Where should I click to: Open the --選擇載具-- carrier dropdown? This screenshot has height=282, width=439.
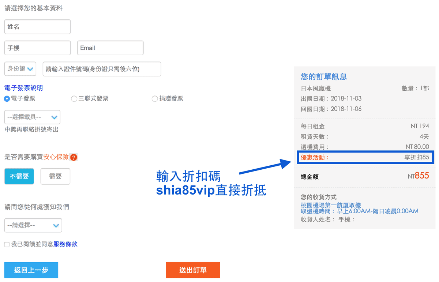32,117
